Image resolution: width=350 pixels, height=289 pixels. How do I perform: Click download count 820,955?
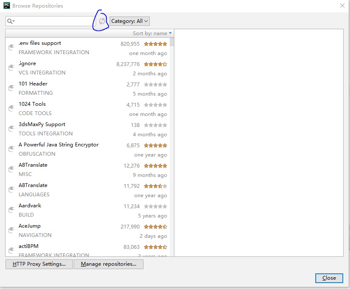coord(130,44)
